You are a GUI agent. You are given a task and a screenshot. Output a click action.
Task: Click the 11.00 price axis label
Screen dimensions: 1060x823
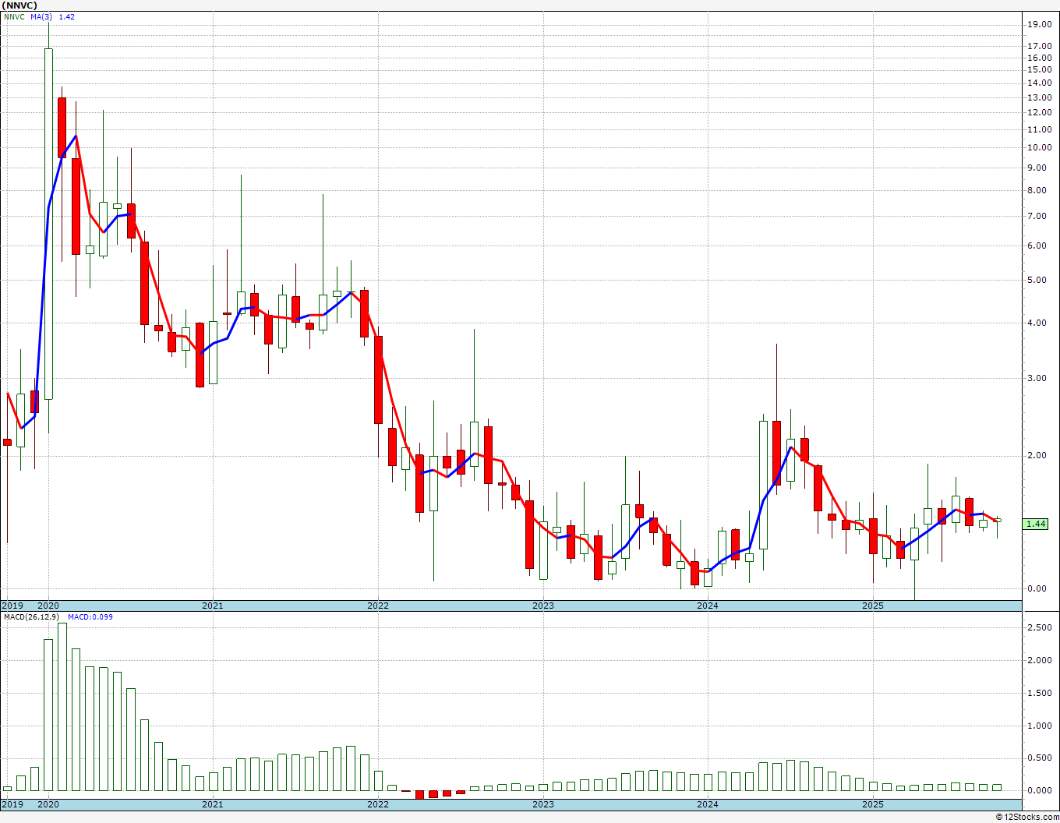[1039, 129]
